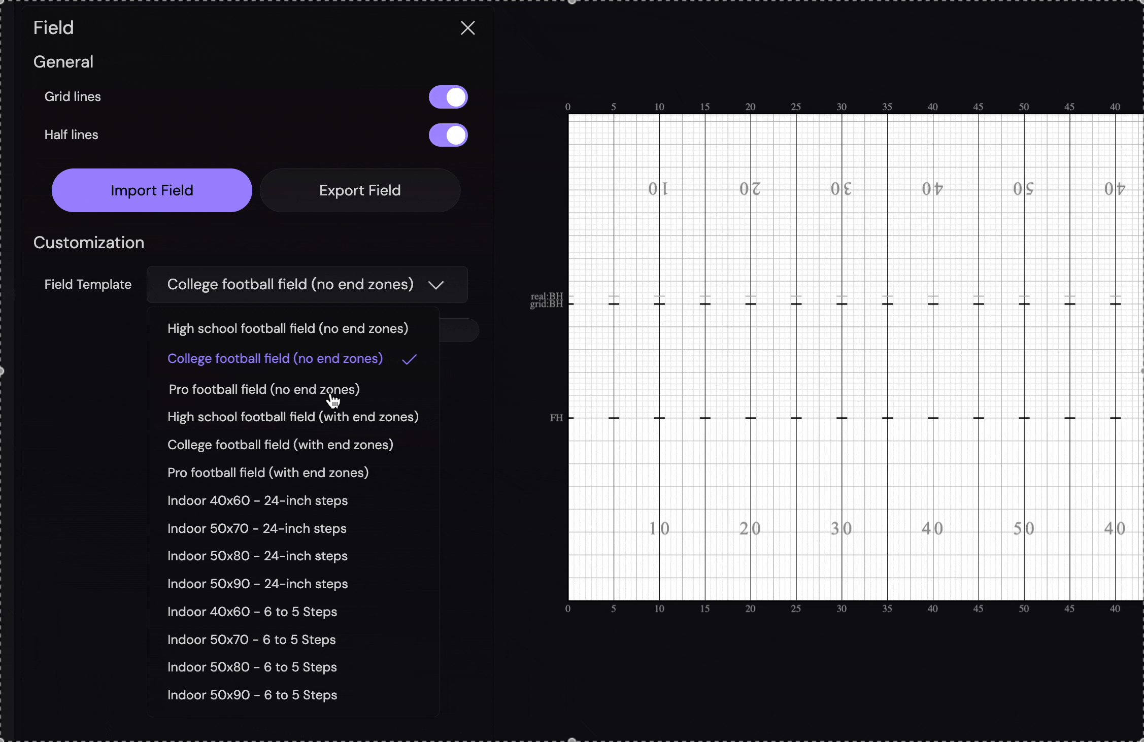Select Pro football field (no end zones)
Screen dimensions: 1144x742
pyautogui.click(x=263, y=389)
